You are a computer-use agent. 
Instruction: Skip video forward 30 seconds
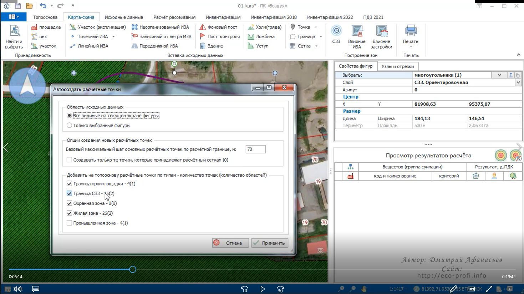pos(280,289)
